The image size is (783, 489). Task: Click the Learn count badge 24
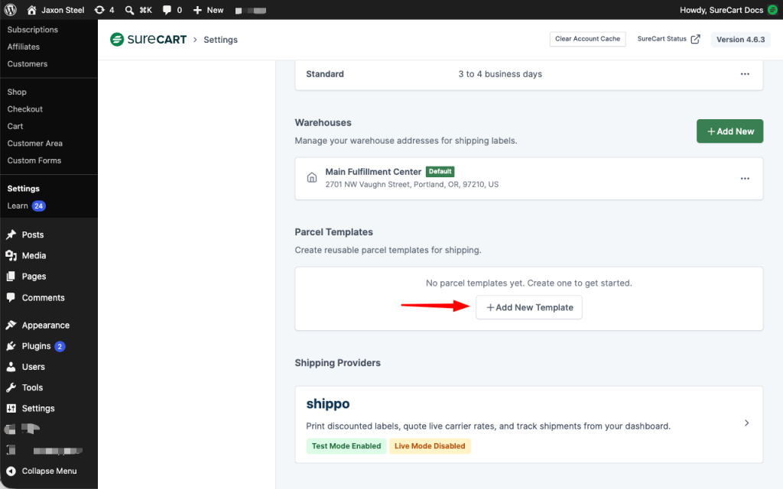38,206
